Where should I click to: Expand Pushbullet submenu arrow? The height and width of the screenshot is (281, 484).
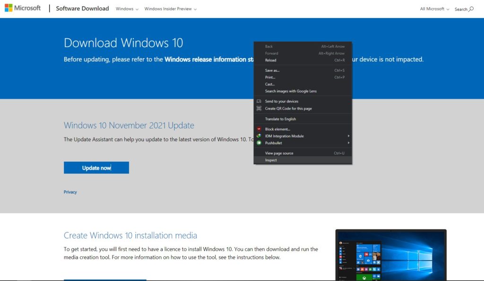click(348, 143)
